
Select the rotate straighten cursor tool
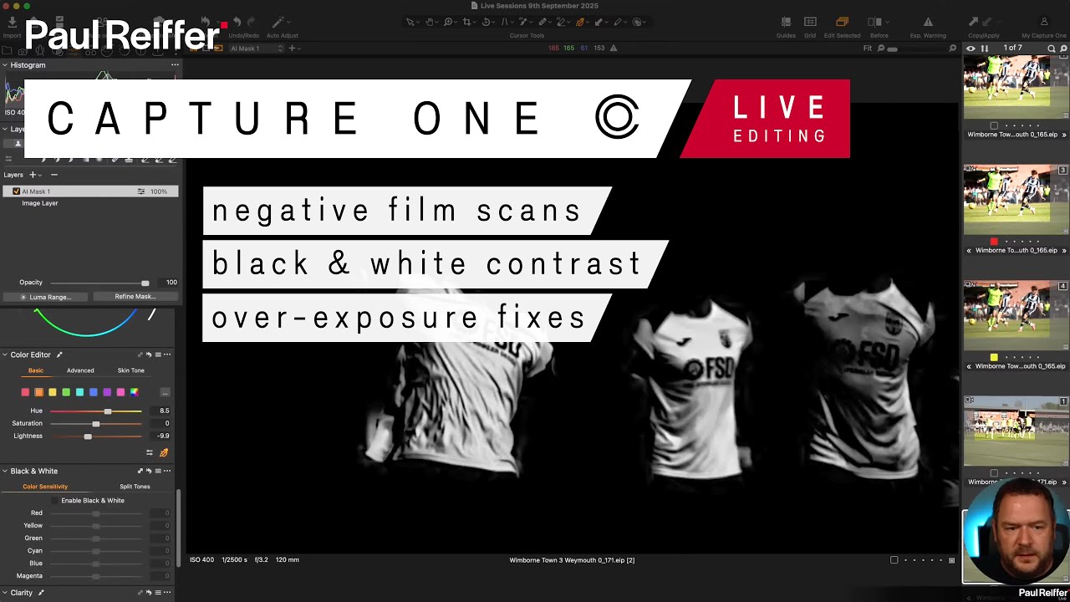tap(487, 22)
